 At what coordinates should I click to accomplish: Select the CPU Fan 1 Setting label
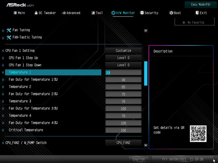tap(20, 51)
